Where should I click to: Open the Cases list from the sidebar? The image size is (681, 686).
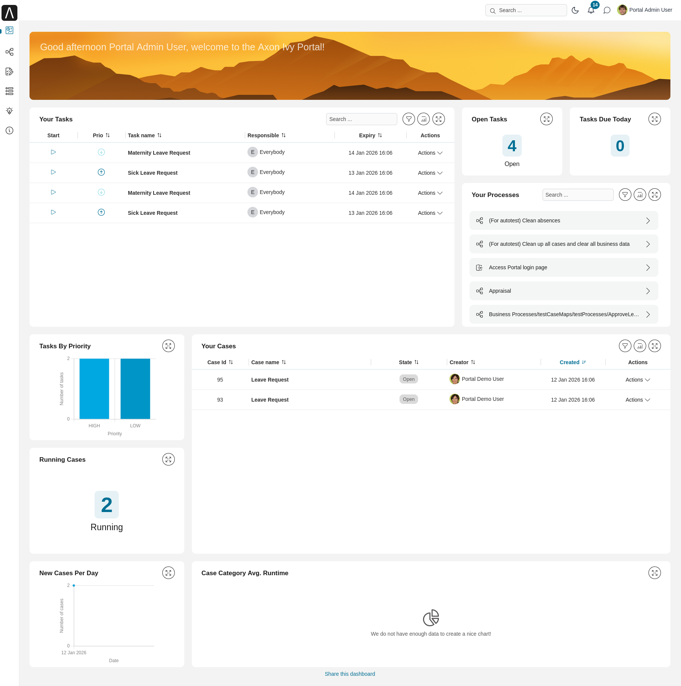pyautogui.click(x=9, y=91)
